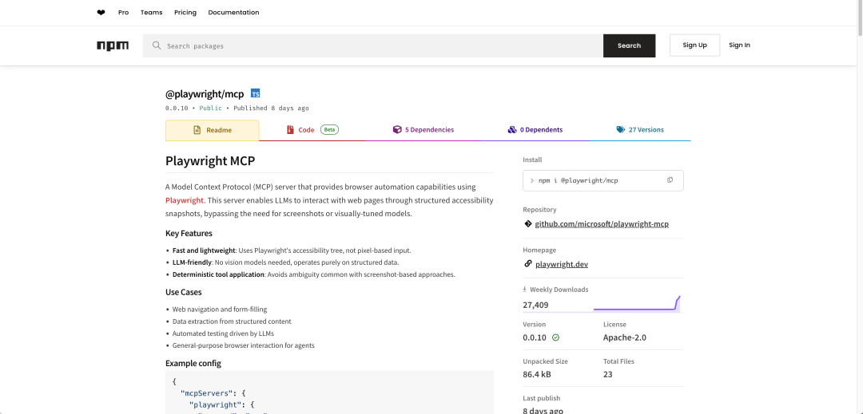
Task: Open the 27 Versions tab
Action: pos(639,130)
